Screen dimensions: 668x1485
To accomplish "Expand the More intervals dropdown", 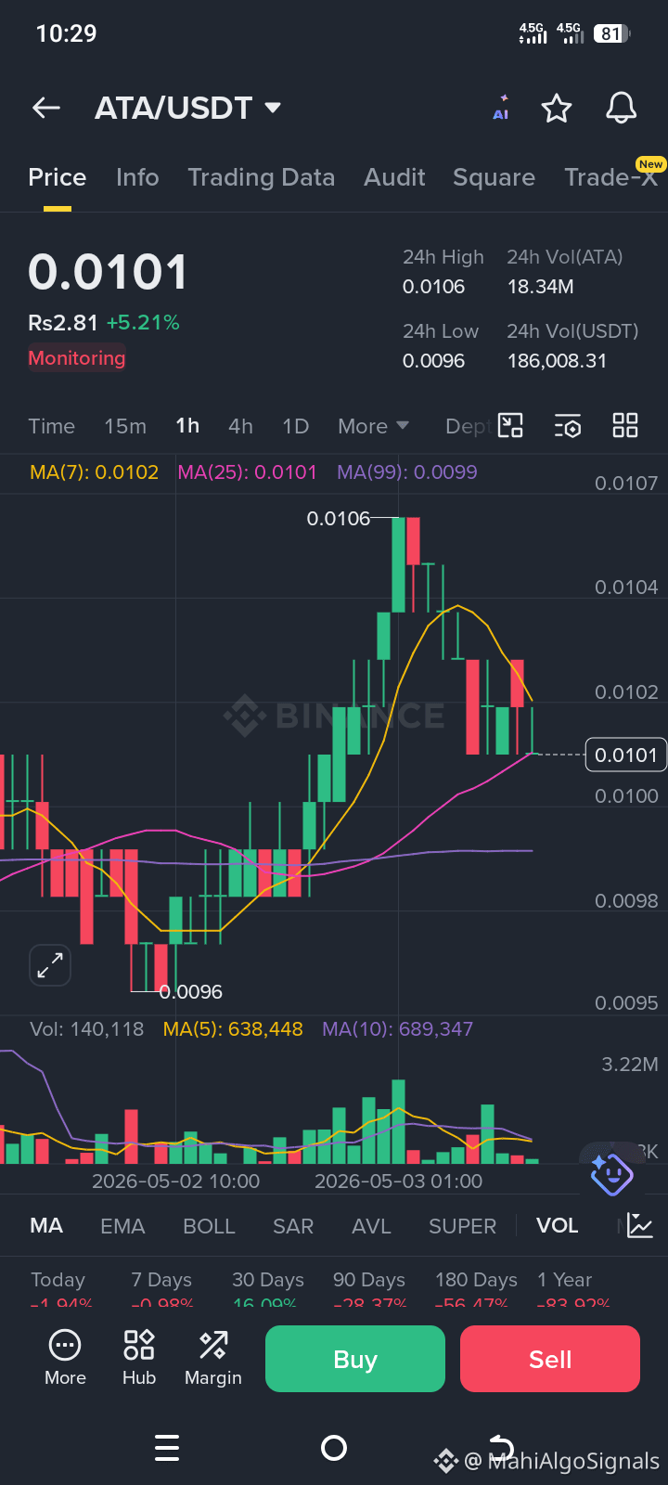I will (373, 426).
